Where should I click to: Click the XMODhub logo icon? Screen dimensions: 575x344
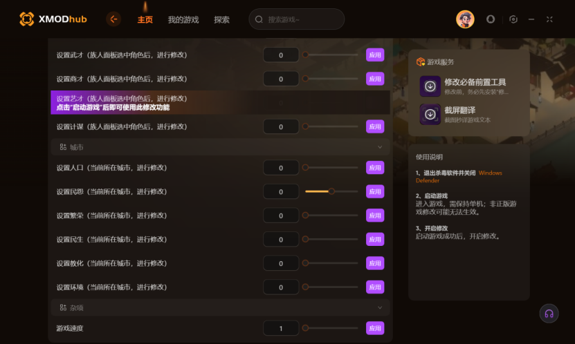(x=26, y=19)
